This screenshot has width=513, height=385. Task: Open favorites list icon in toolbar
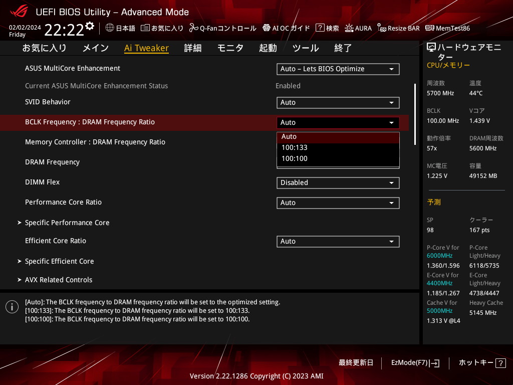(145, 28)
